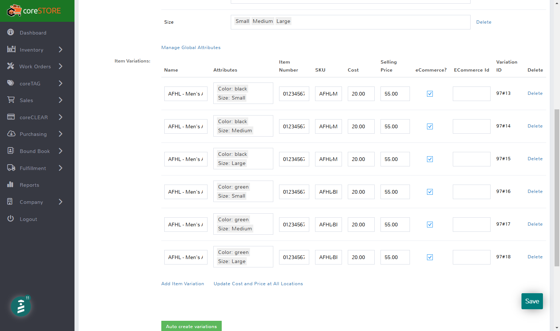
Task: Click the Logout power icon
Action: click(11, 218)
